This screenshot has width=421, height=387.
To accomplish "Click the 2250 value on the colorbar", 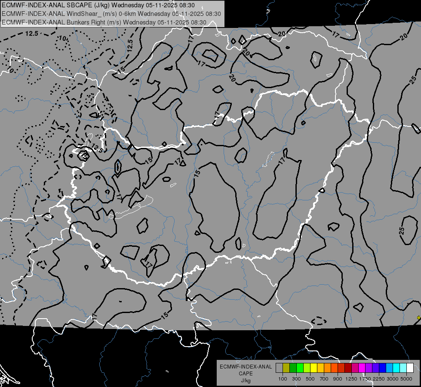I will tap(379, 379).
